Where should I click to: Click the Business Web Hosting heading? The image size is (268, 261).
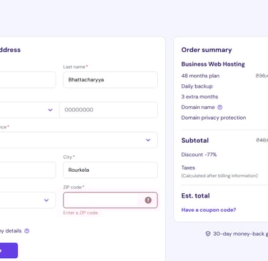click(213, 64)
